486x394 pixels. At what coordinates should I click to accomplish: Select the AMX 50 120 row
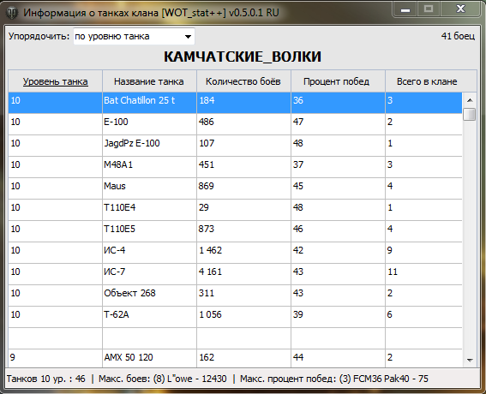(x=235, y=358)
